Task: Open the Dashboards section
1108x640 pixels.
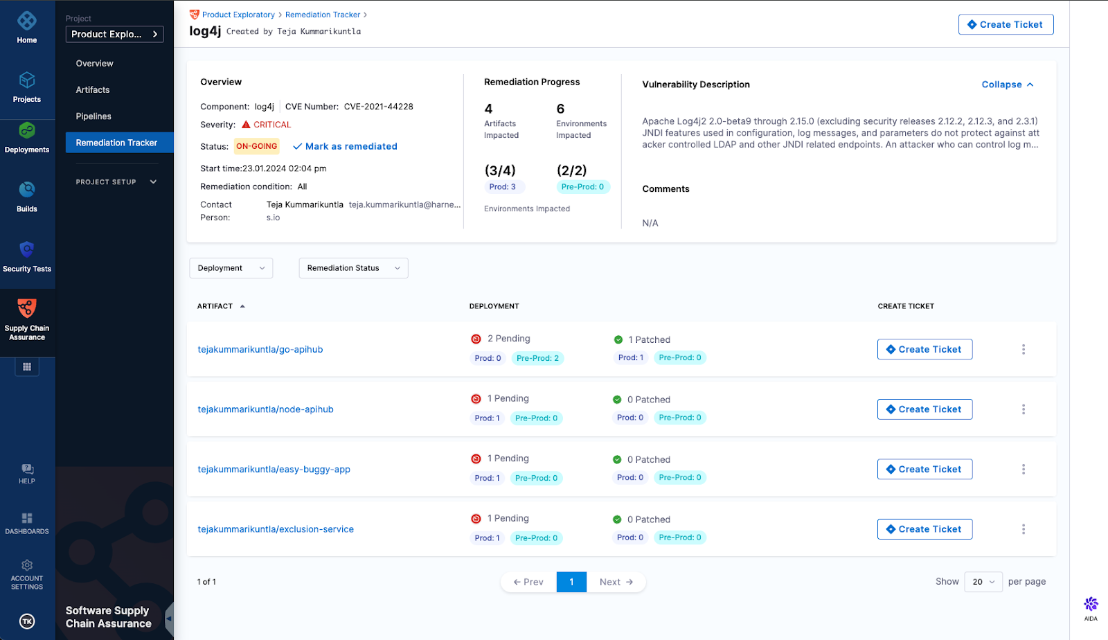Action: [x=27, y=523]
